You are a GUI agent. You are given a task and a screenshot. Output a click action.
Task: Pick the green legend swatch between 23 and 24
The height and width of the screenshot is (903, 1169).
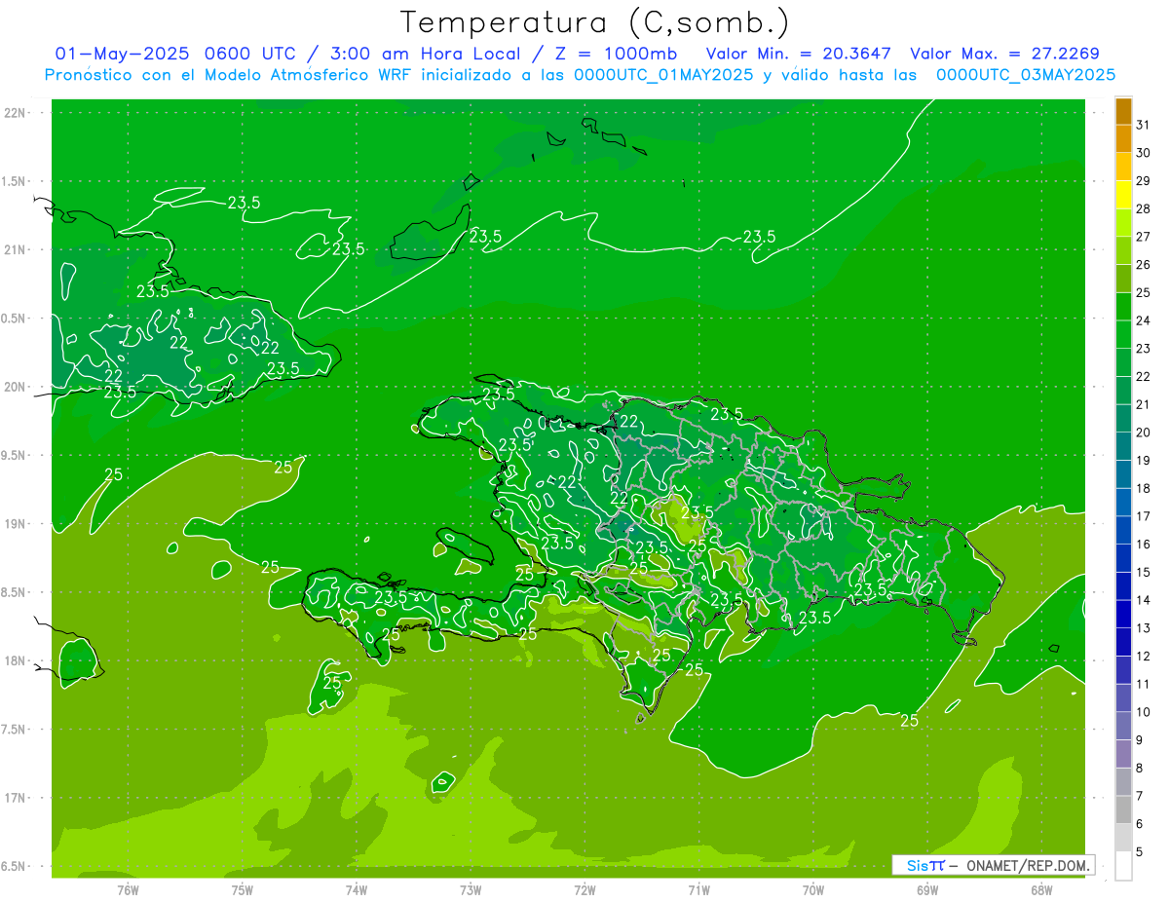click(x=1123, y=334)
